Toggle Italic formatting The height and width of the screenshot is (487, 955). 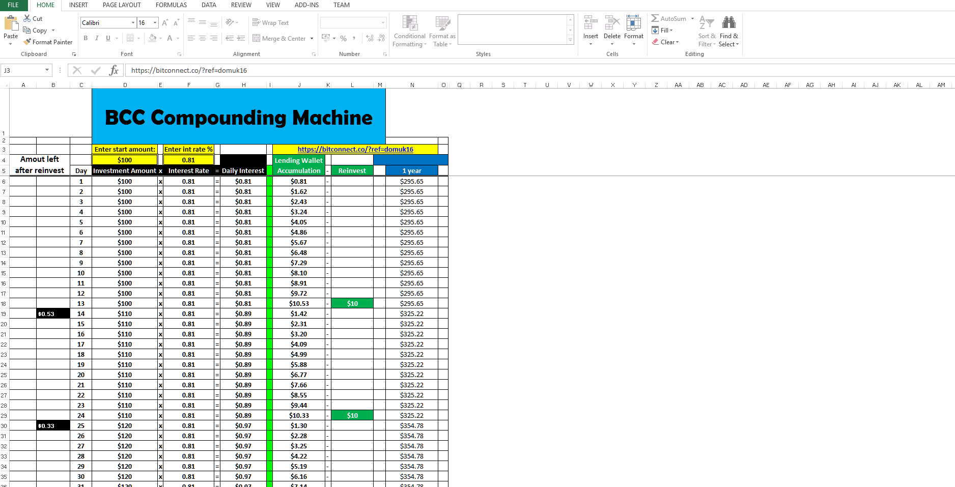click(x=97, y=38)
